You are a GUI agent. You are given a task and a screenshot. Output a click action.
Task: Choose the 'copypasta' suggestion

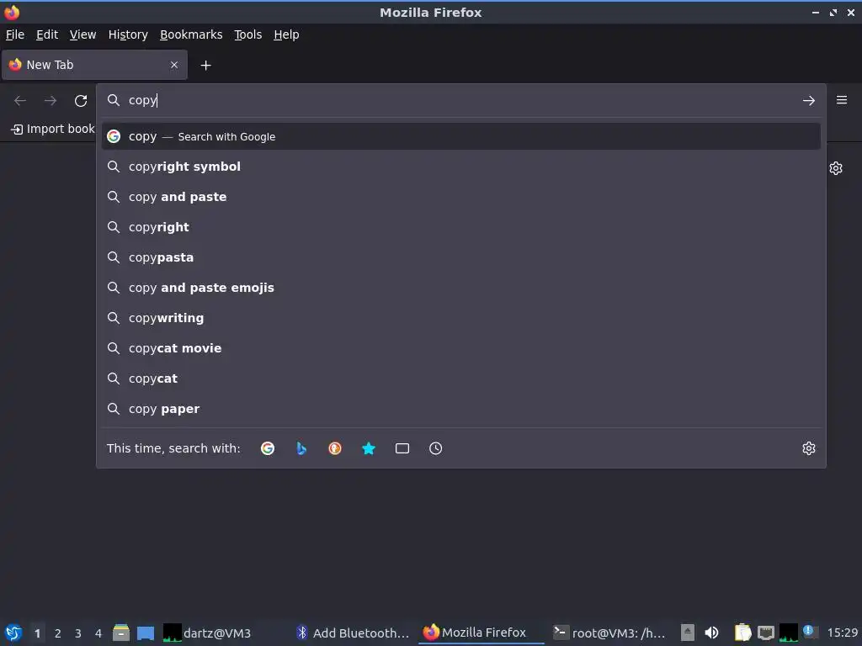click(x=460, y=257)
